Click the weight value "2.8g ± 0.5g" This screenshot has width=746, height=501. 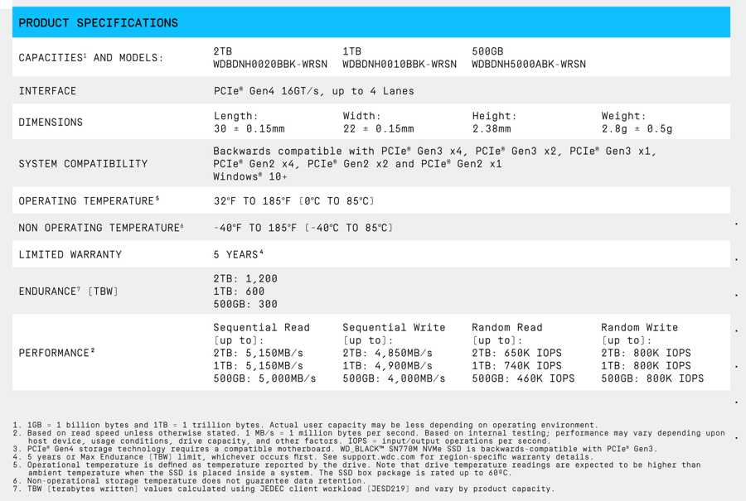[x=637, y=129]
